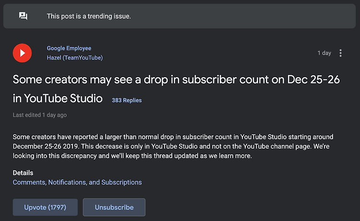The height and width of the screenshot is (221, 360).
Task: Click 'Dec 25-26' in the post title
Action: (x=313, y=79)
